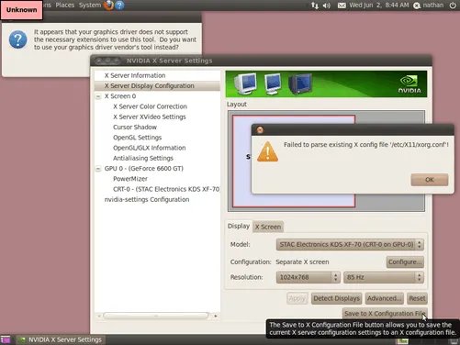Click the tree scrollbar right arrow

(x=216, y=316)
